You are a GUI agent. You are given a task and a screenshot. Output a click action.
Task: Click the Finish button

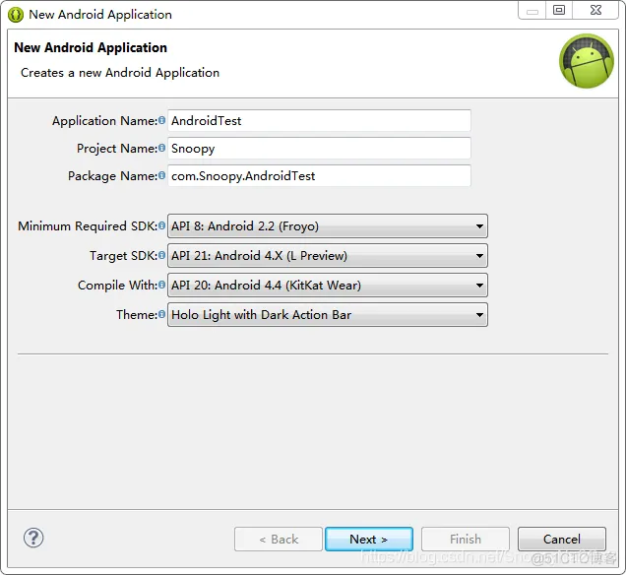coord(466,540)
